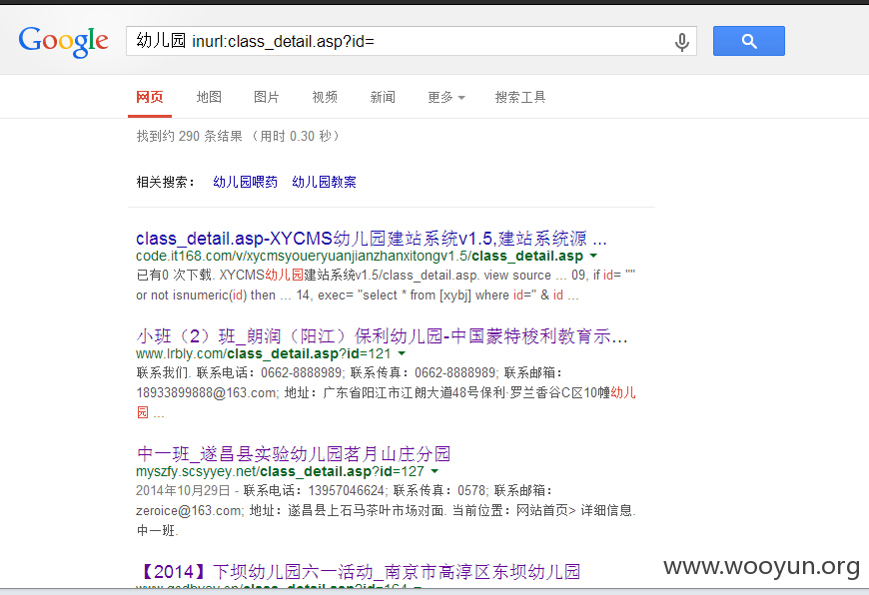Screen dimensions: 869x595
Task: Click the microphone voice search icon
Action: (681, 42)
